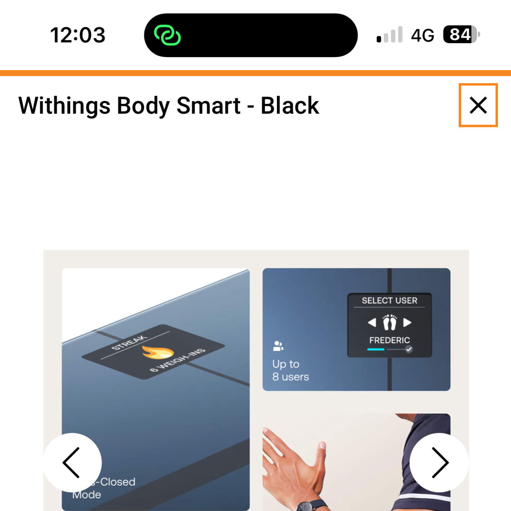Tap the green link icon in Dynamic Island
511x511 pixels.
[168, 35]
